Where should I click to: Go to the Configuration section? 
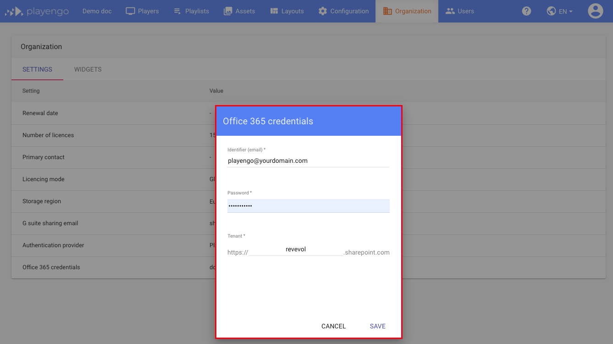[349, 11]
